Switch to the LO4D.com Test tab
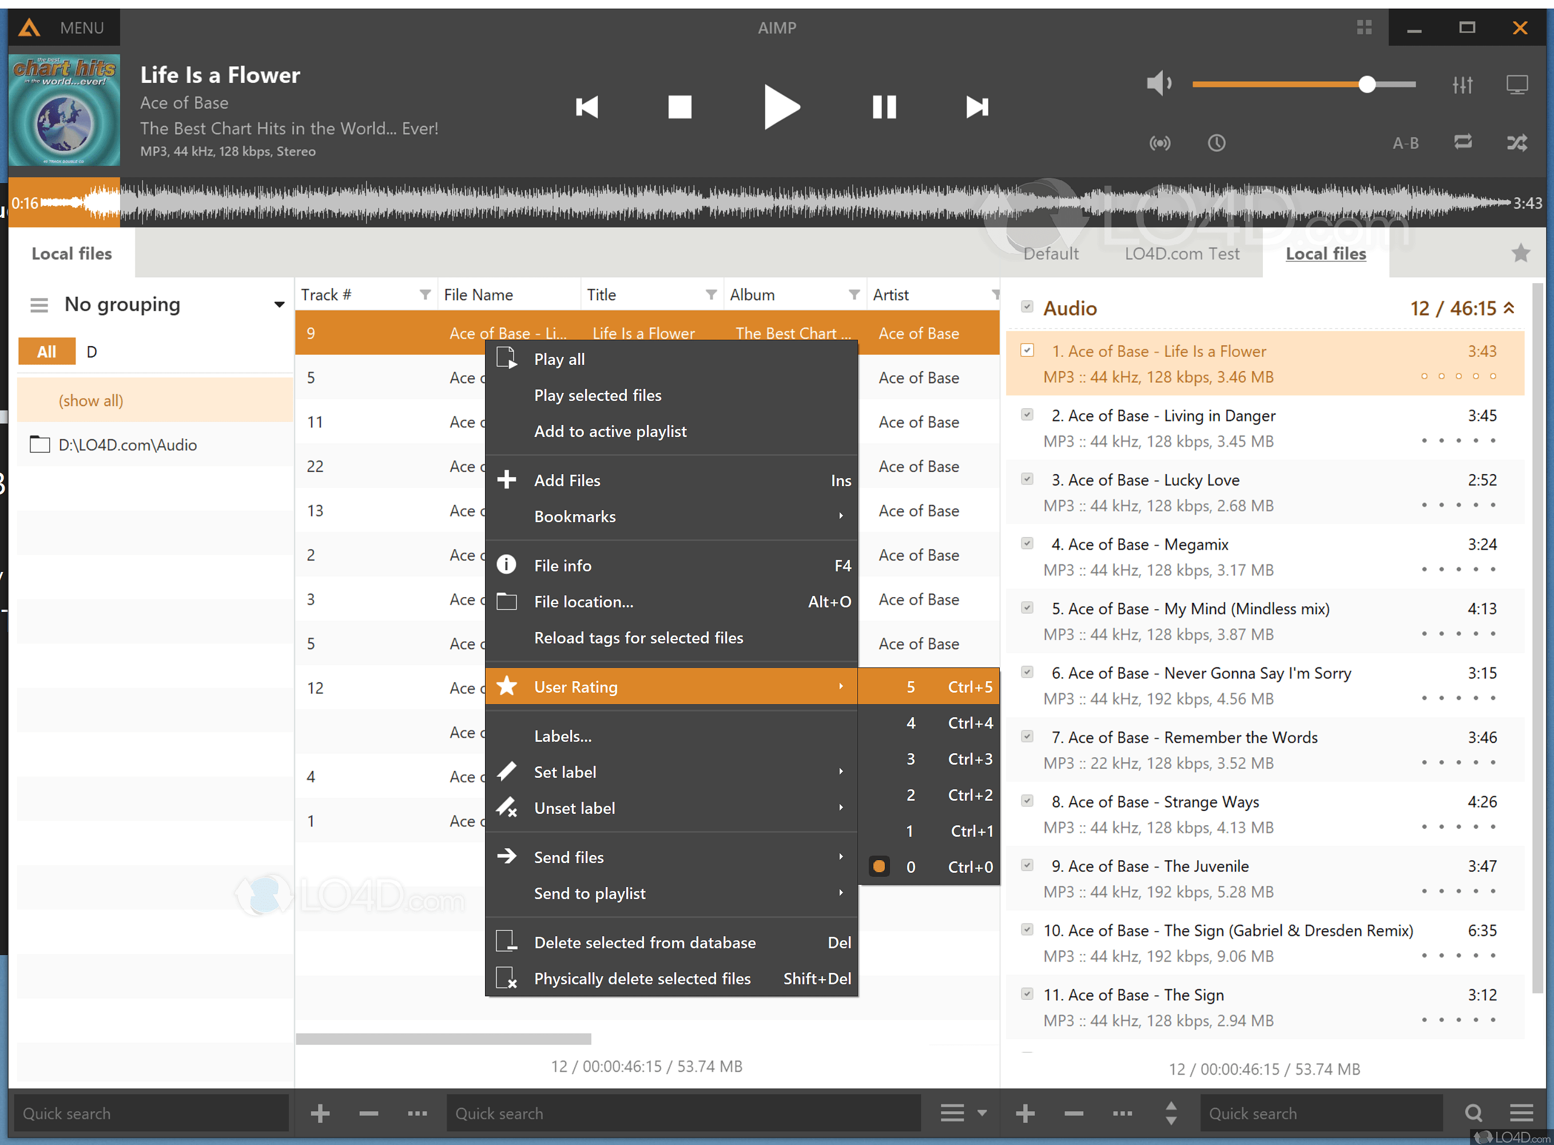 [1182, 254]
